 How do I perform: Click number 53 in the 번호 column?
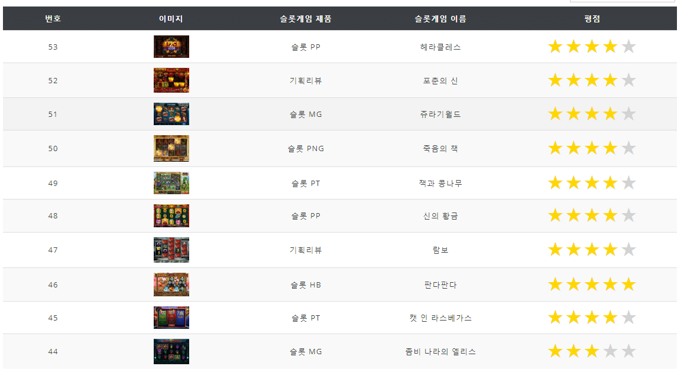(x=53, y=47)
